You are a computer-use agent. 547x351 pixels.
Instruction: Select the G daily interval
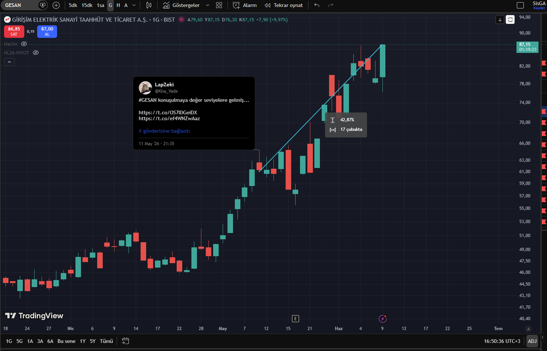[x=110, y=5]
